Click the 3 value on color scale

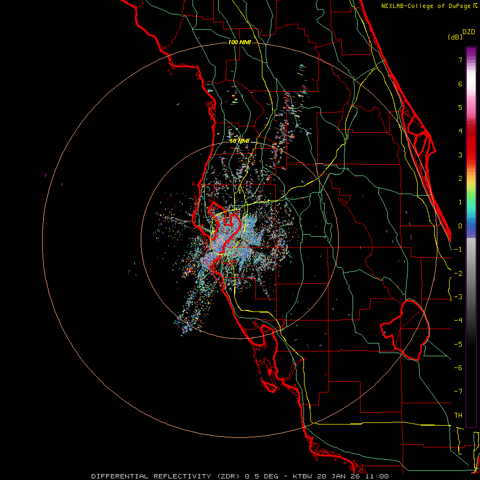pos(460,155)
